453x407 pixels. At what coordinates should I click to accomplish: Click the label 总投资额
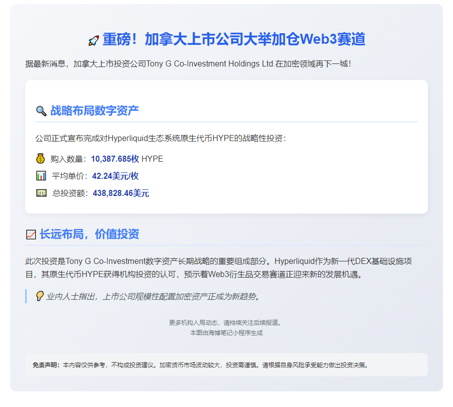(x=68, y=193)
